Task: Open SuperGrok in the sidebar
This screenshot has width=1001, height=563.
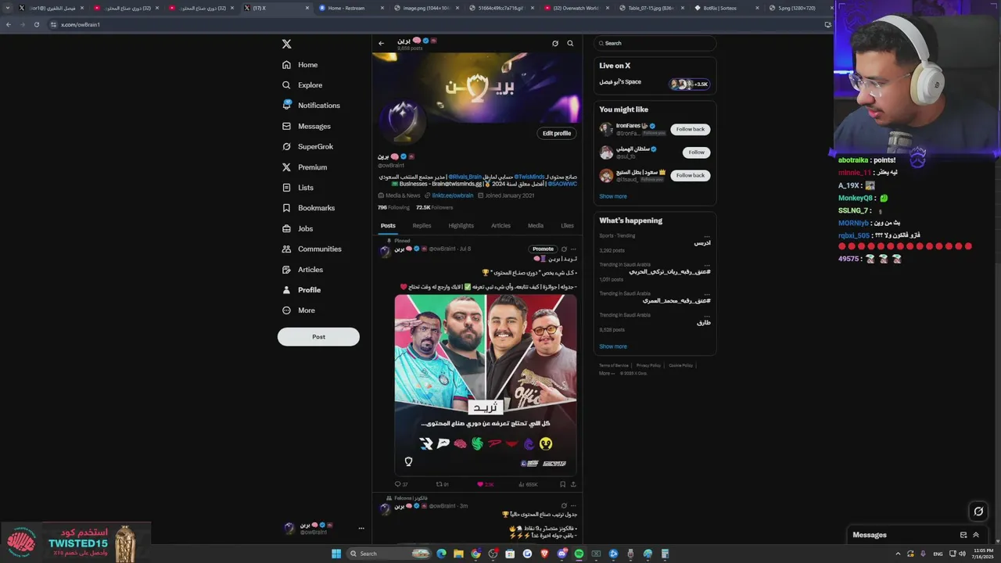Action: [308, 146]
